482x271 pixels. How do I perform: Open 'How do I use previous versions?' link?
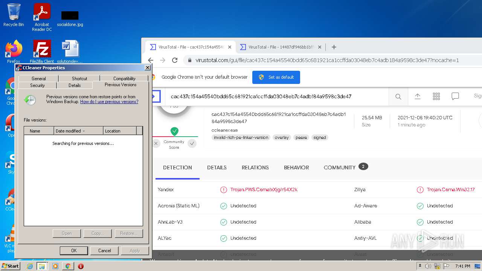coord(109,102)
